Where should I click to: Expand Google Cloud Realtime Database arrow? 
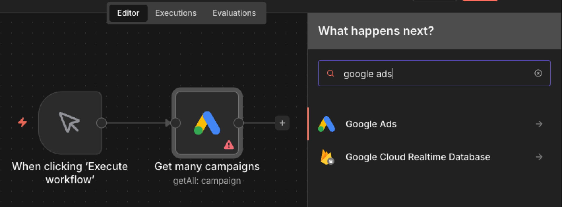point(539,157)
